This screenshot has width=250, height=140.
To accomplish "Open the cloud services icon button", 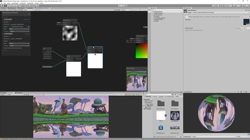I will [222, 5].
